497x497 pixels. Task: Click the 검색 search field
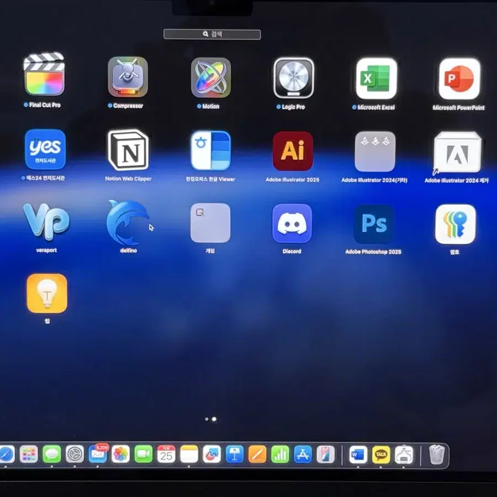212,34
